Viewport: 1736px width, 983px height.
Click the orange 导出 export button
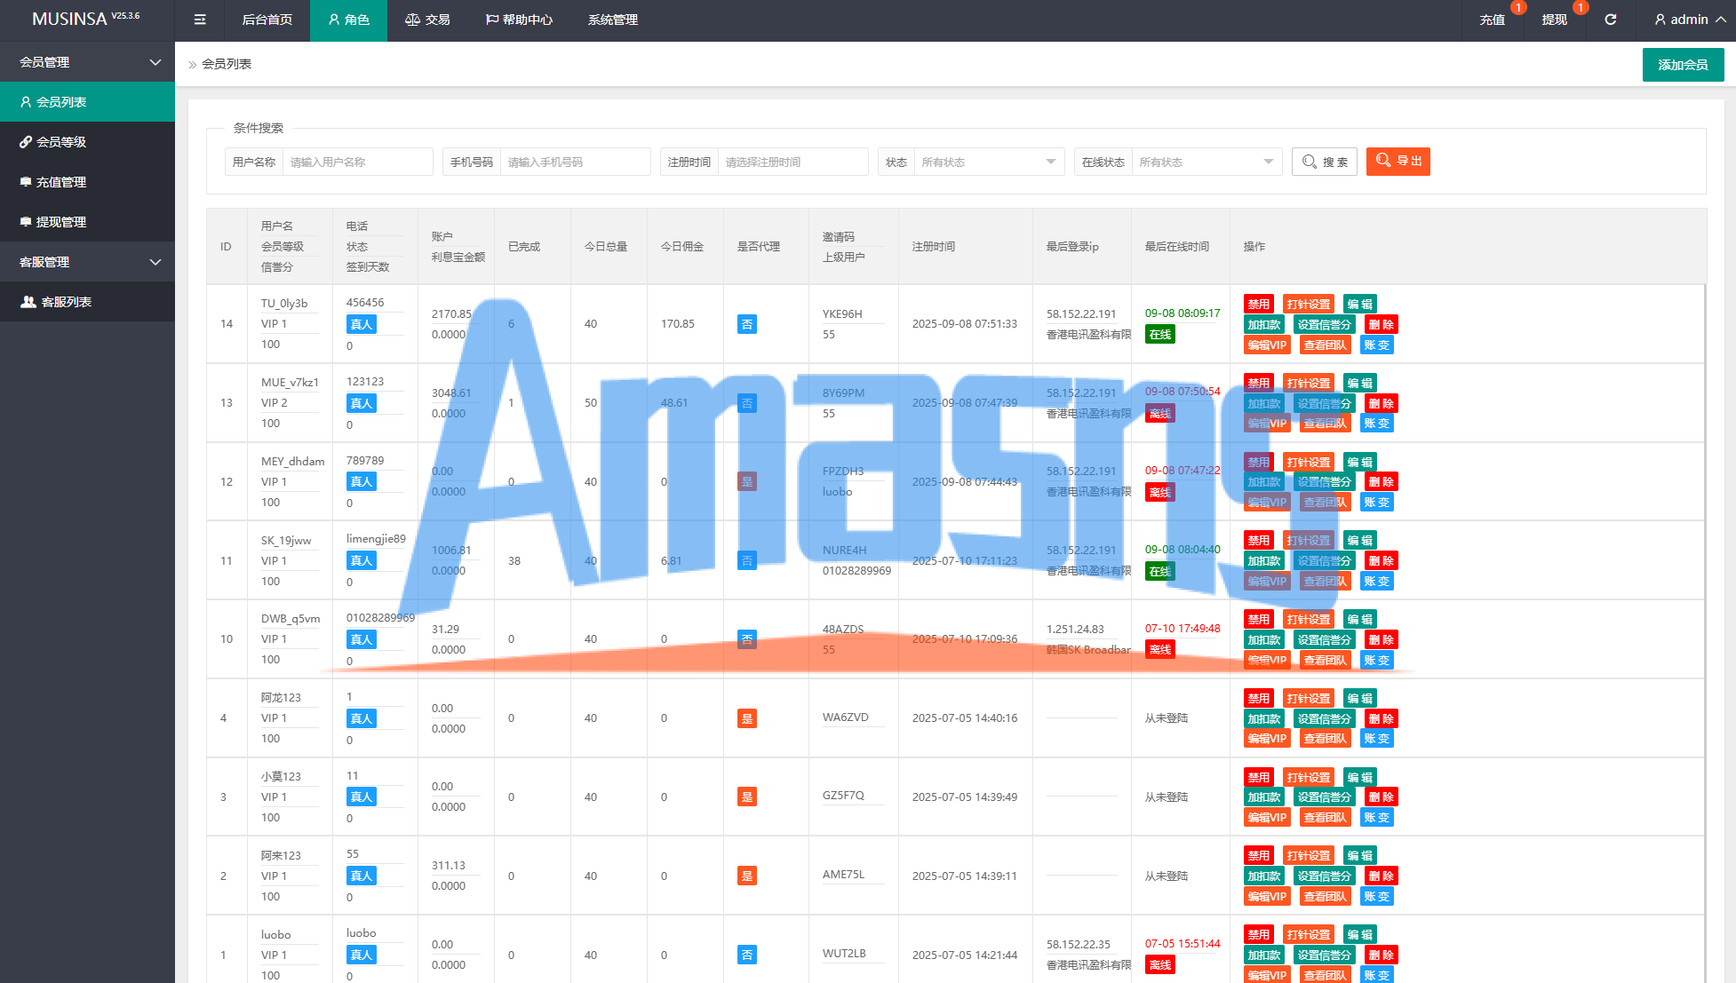(x=1398, y=161)
